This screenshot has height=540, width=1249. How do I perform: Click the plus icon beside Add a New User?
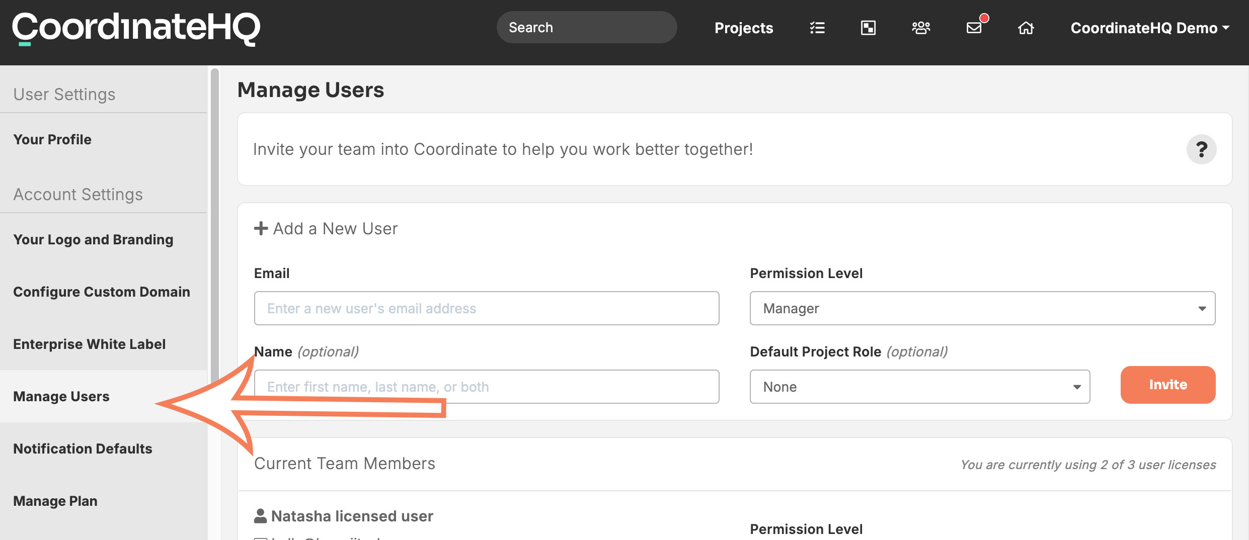261,228
